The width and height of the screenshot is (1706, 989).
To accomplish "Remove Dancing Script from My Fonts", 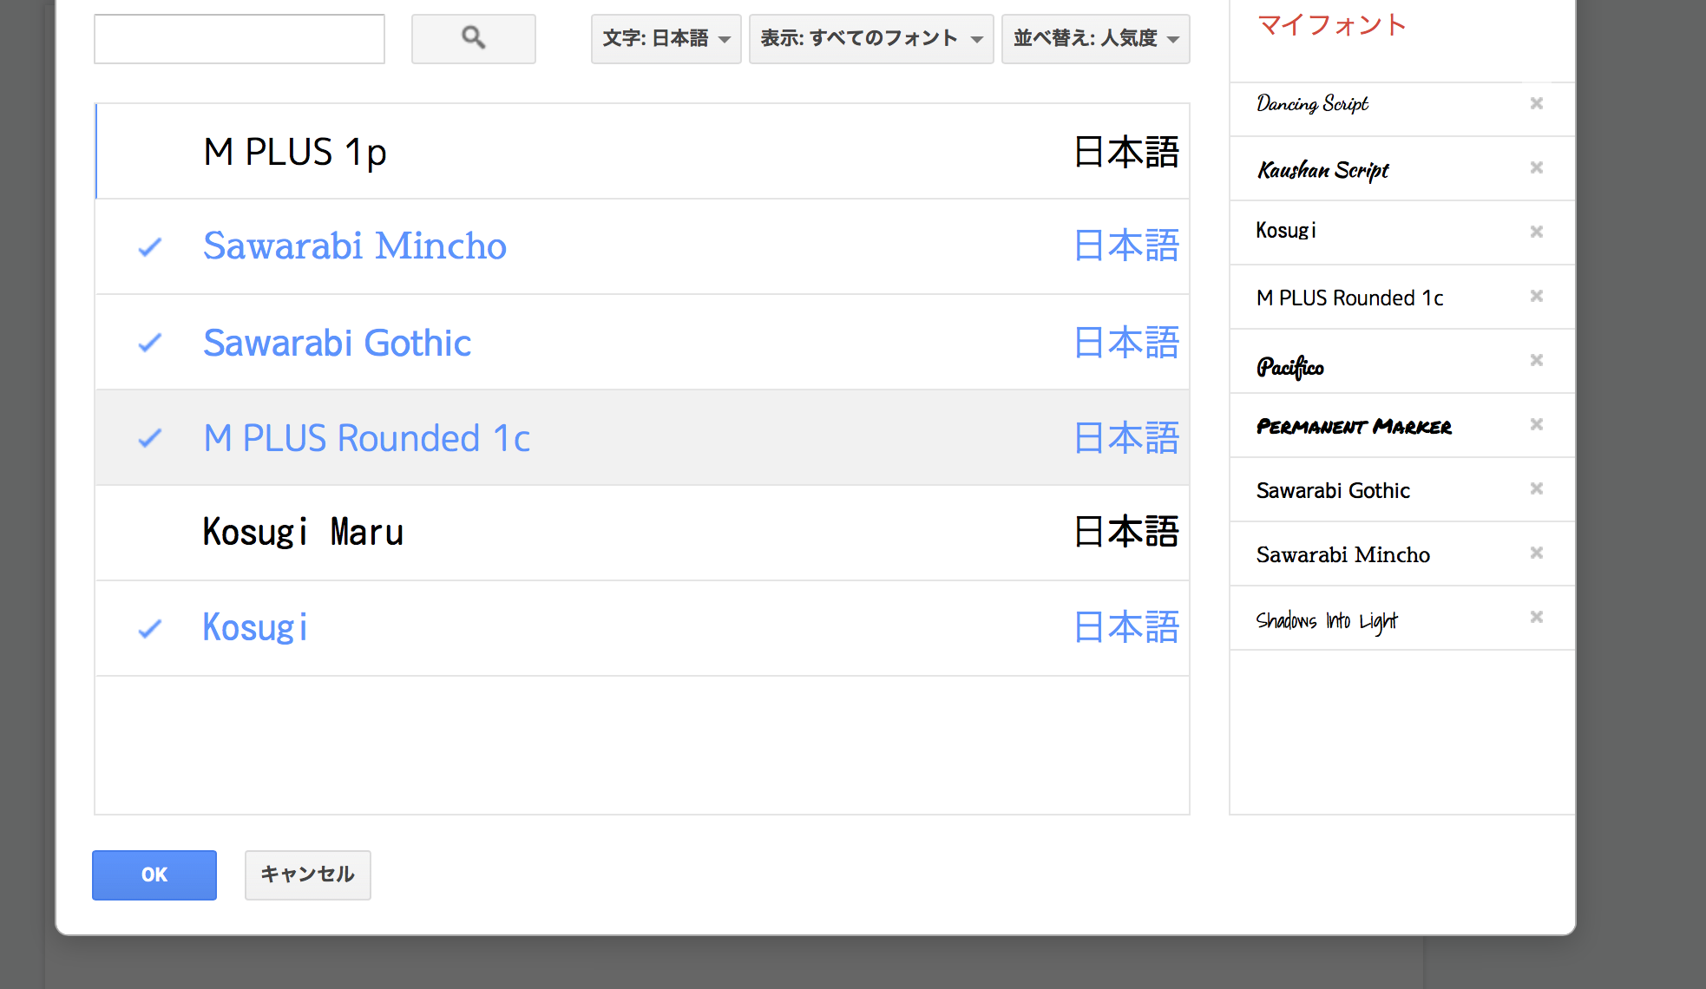I will pos(1536,103).
